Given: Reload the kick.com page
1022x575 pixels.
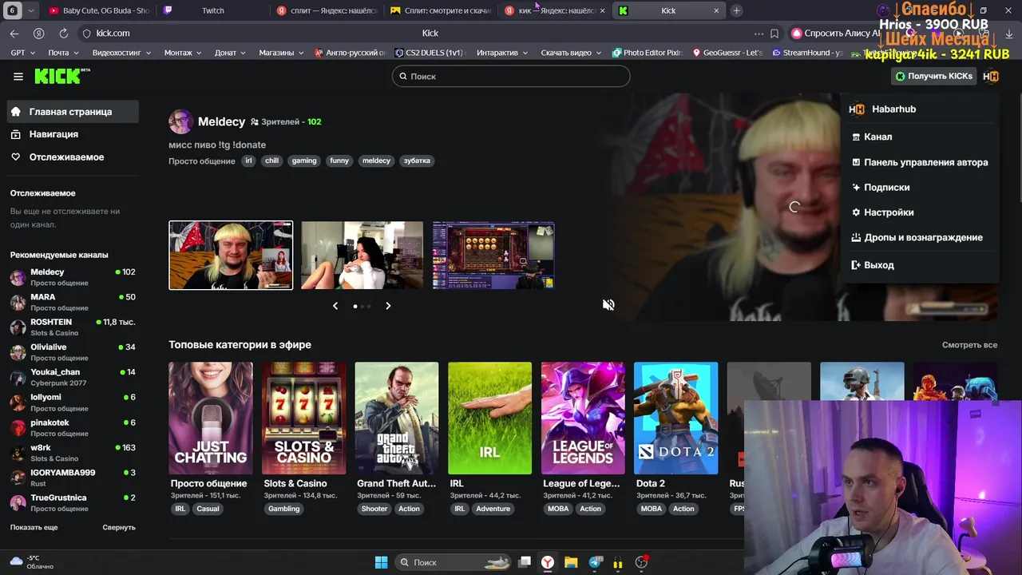Looking at the screenshot, I should (63, 34).
